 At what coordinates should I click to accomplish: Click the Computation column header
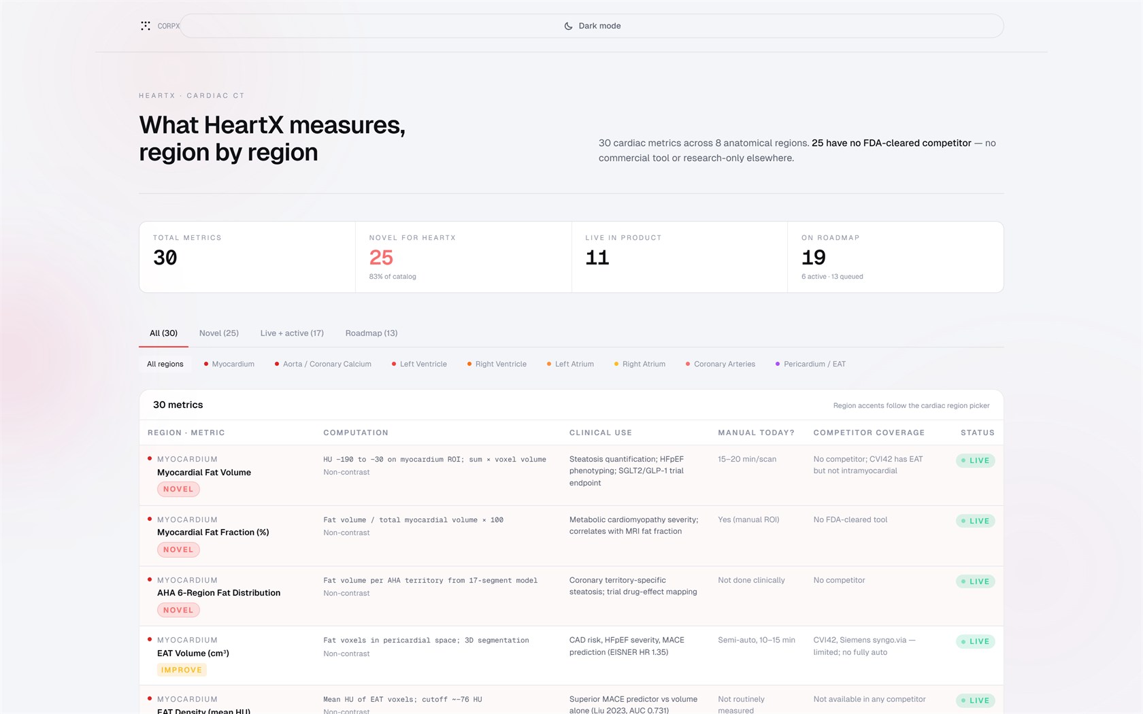pyautogui.click(x=356, y=432)
